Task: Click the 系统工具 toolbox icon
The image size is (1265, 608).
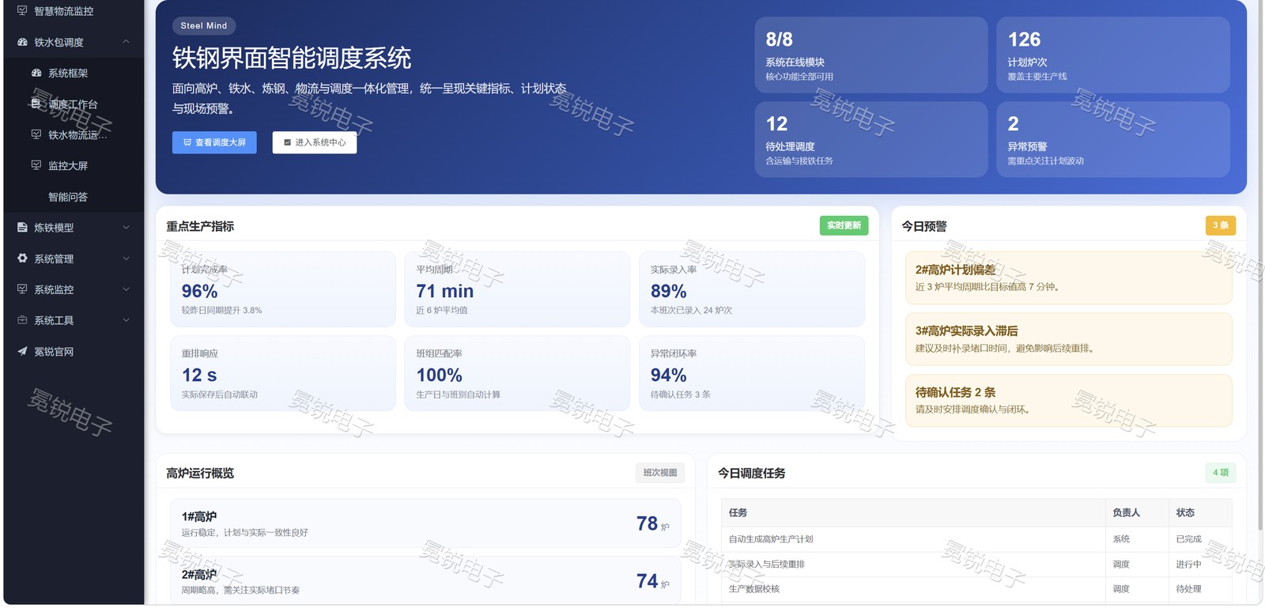Action: tap(22, 320)
